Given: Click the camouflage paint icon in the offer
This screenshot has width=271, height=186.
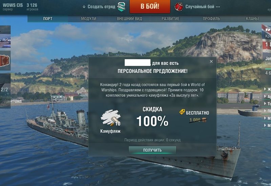Looking at the screenshot, I should click(111, 118).
